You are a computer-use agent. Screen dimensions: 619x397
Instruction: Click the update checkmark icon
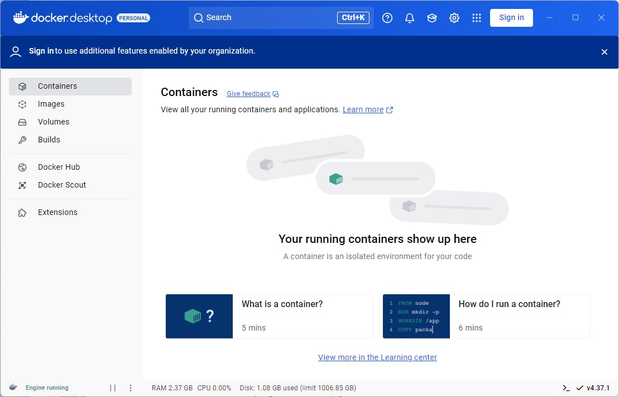point(579,388)
